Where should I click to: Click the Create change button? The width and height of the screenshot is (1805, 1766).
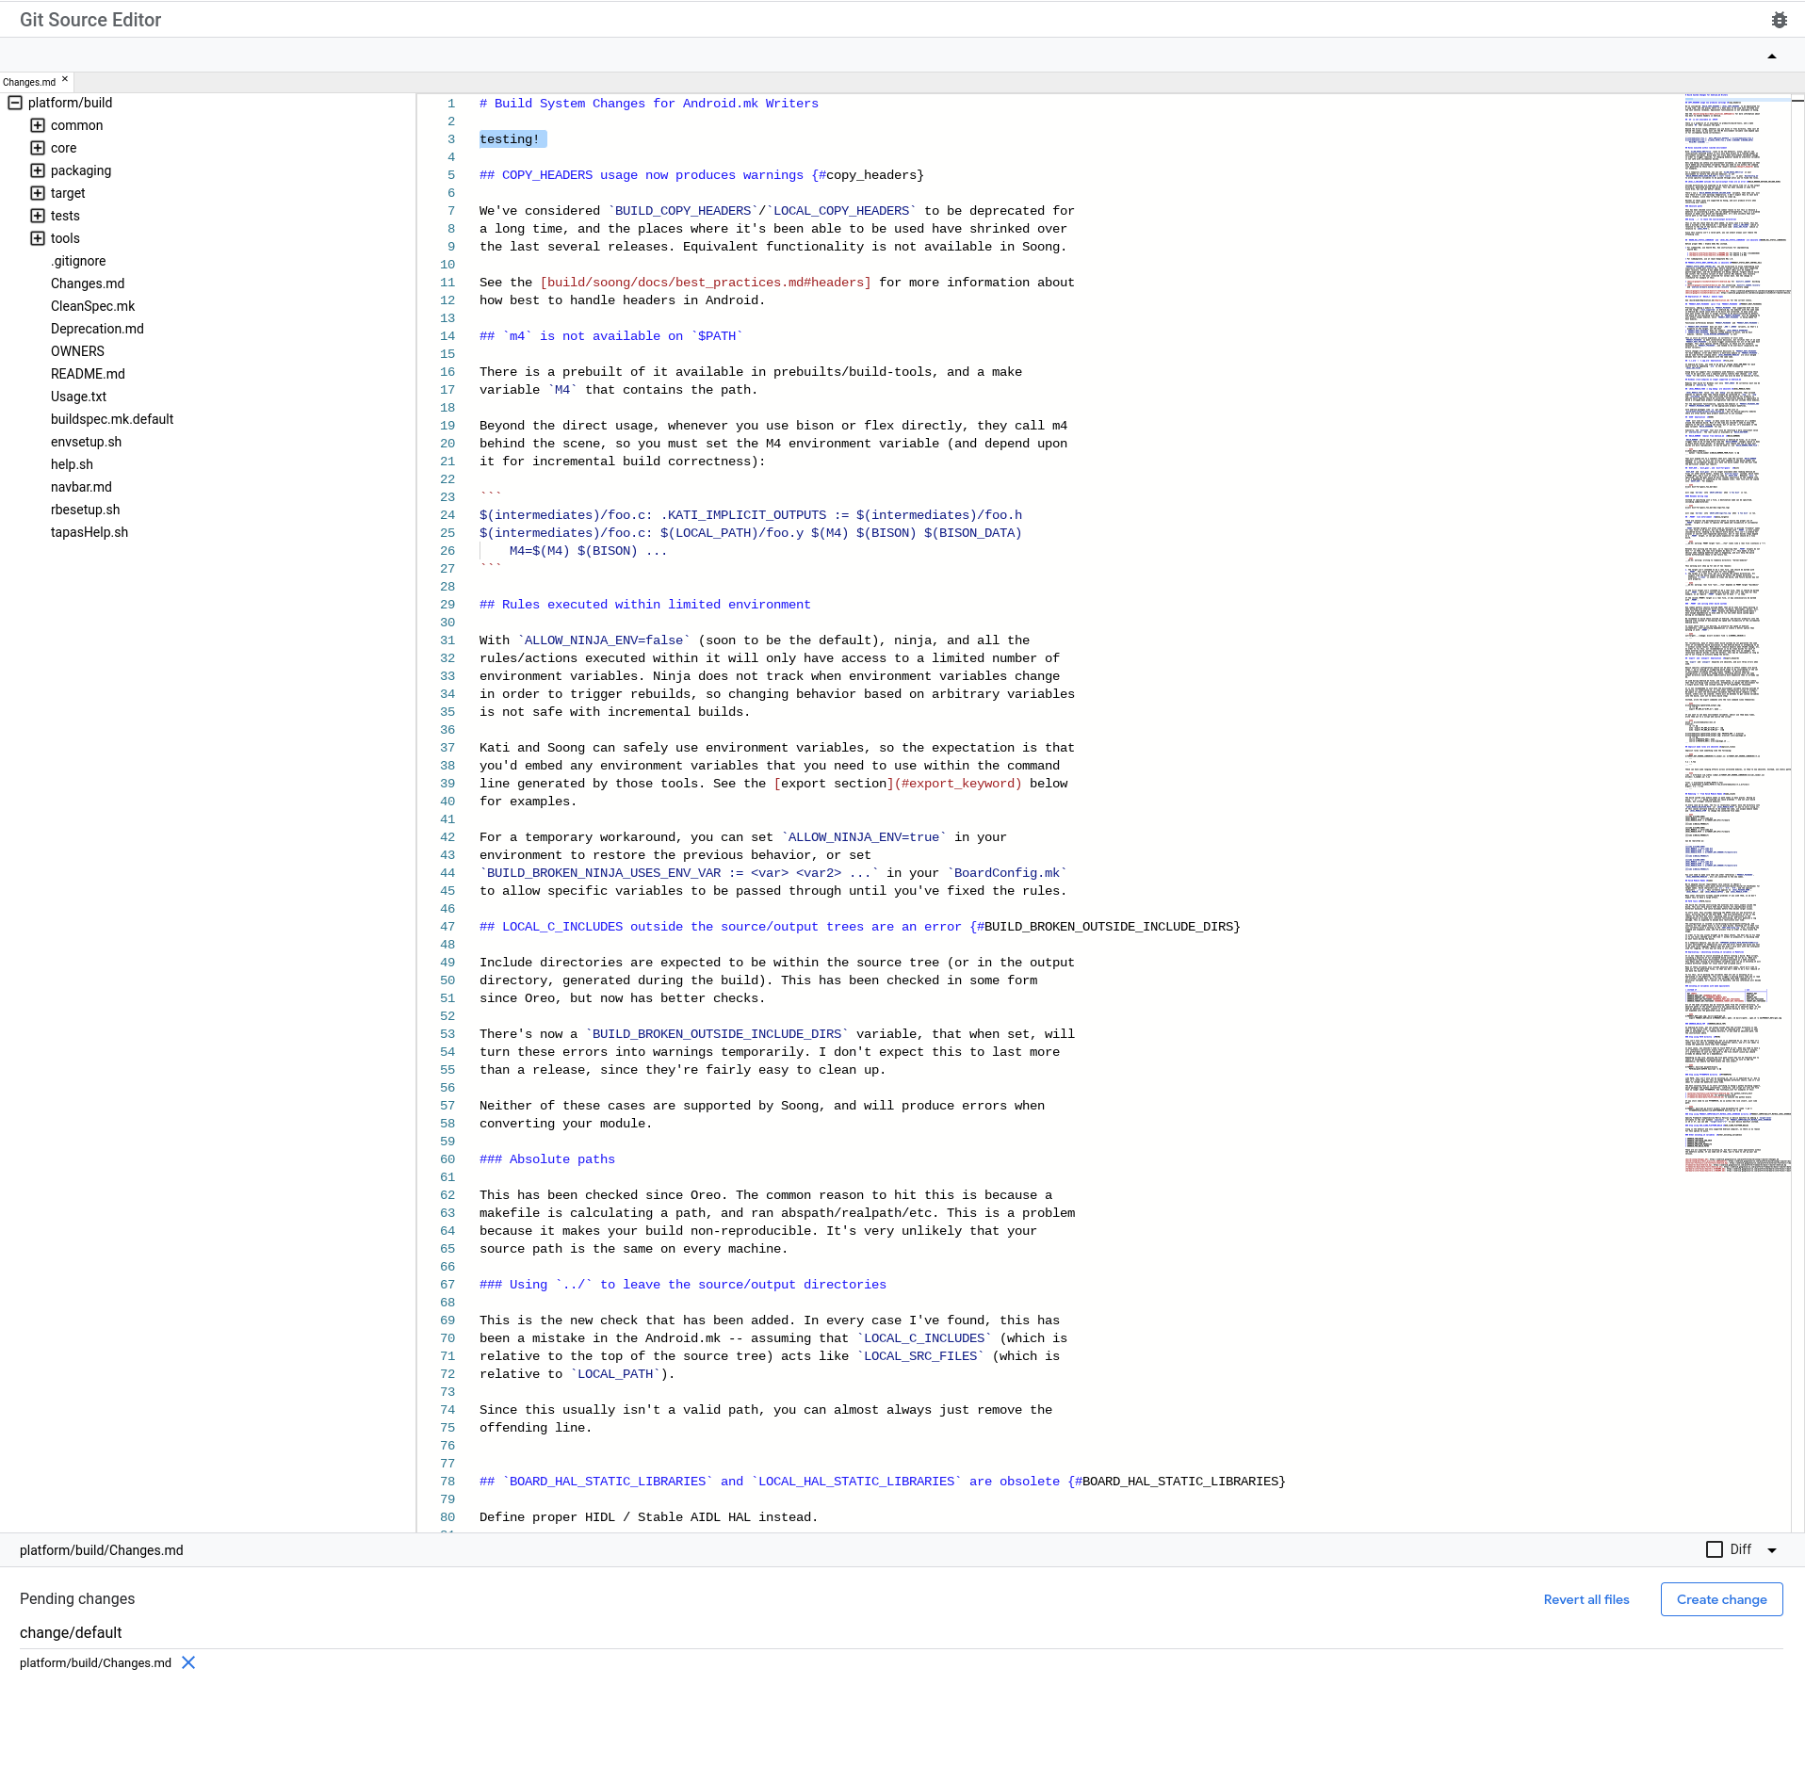point(1720,1598)
